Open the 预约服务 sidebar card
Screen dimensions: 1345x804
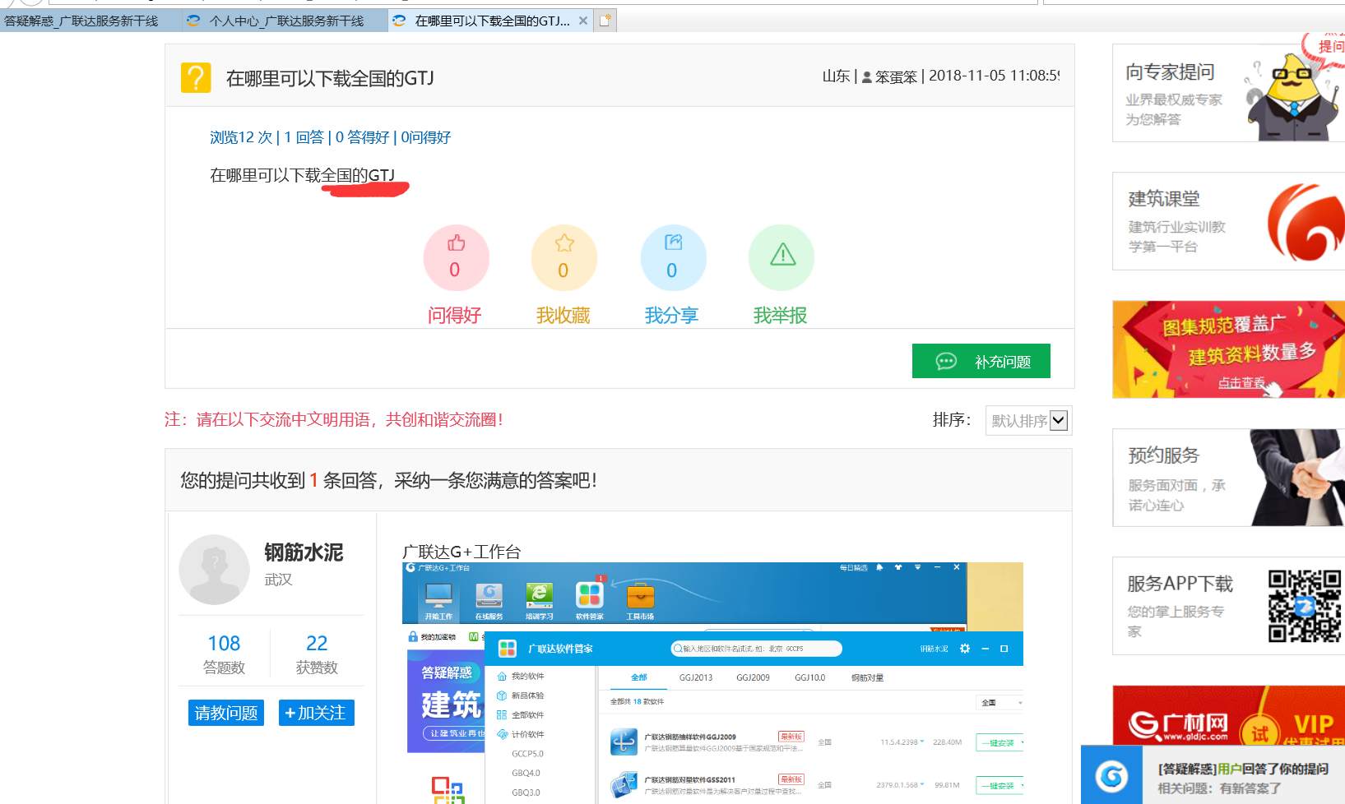pos(1228,478)
